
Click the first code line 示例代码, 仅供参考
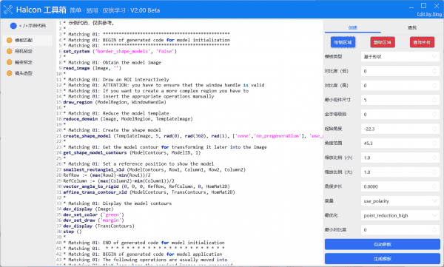[x=89, y=23]
